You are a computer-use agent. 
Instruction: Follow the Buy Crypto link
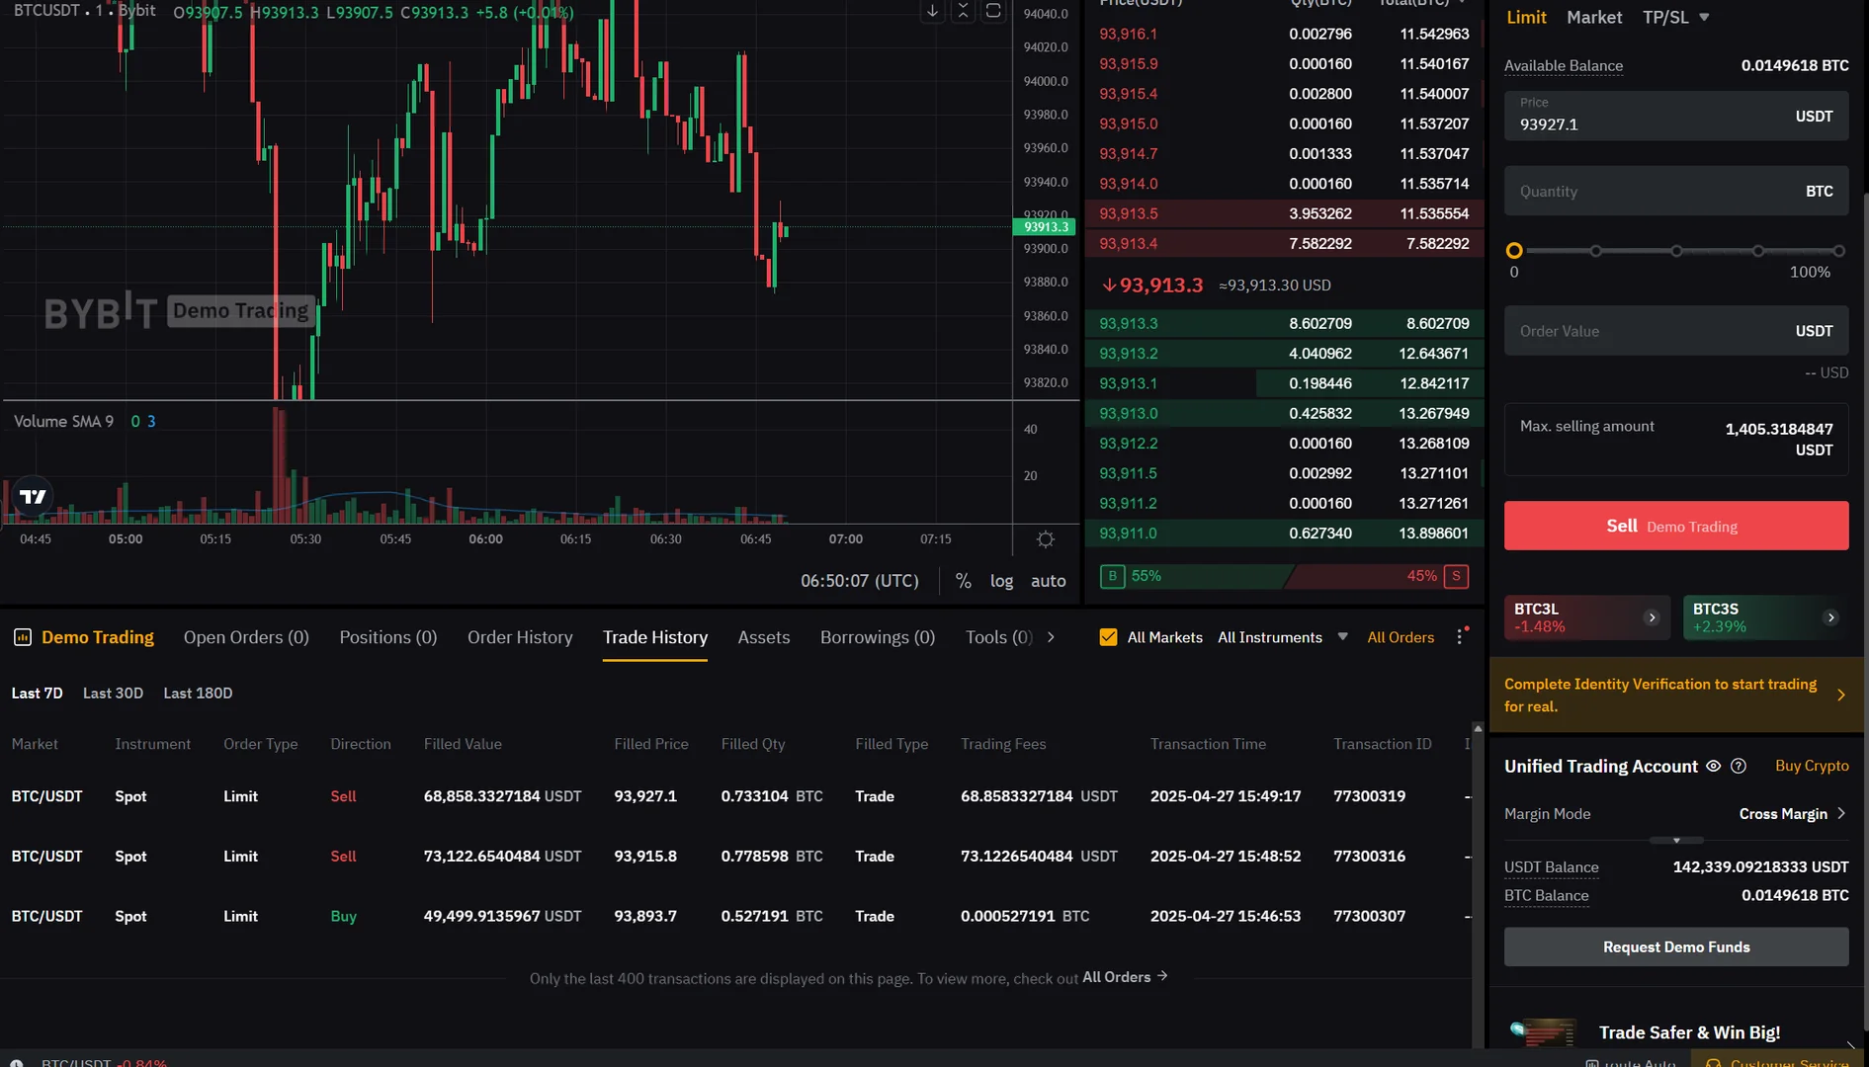click(x=1812, y=766)
